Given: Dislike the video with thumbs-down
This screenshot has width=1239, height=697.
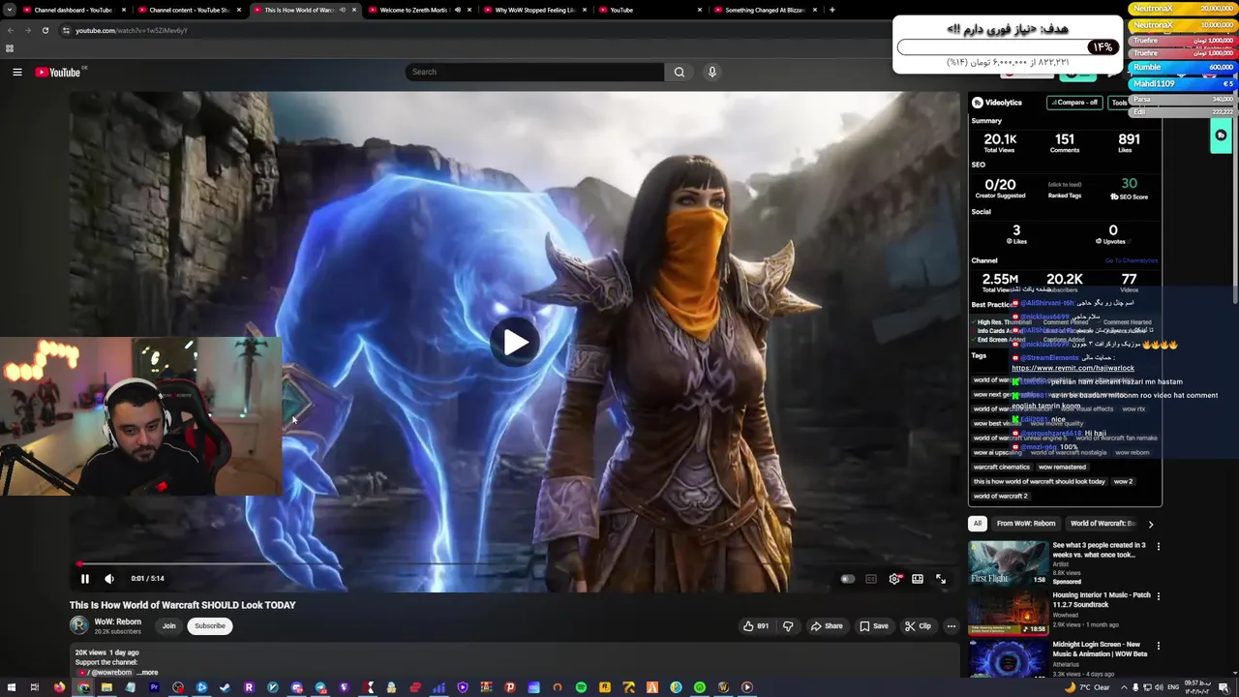Looking at the screenshot, I should (788, 626).
